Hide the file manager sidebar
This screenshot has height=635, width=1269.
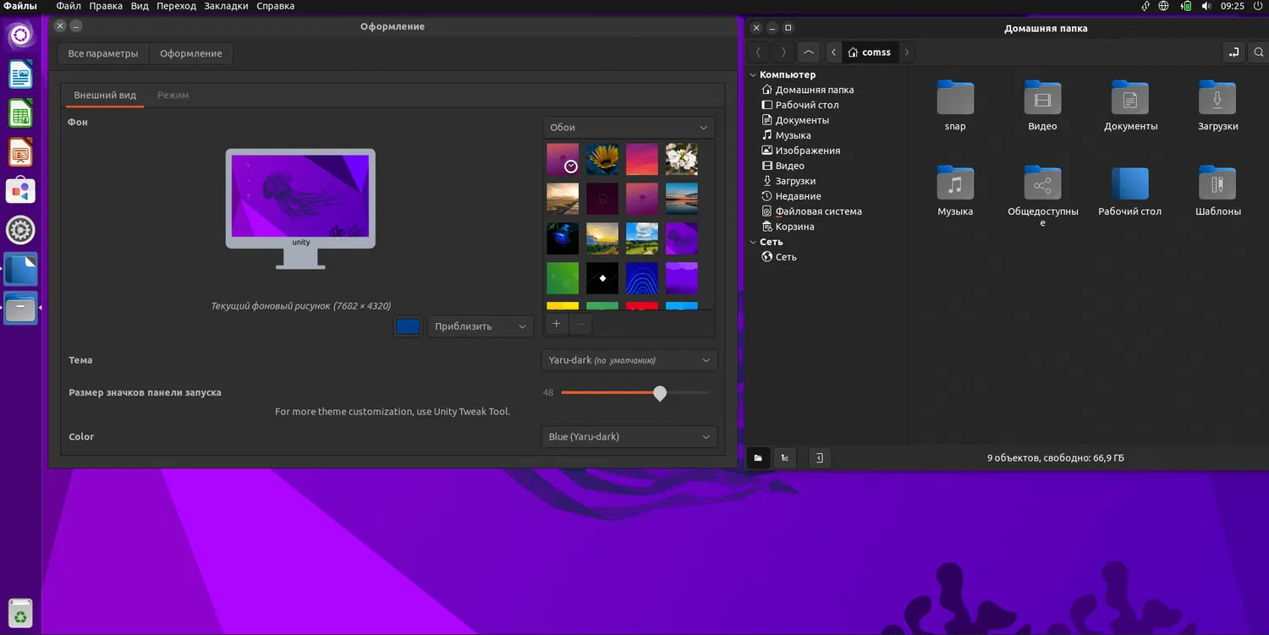tap(819, 458)
